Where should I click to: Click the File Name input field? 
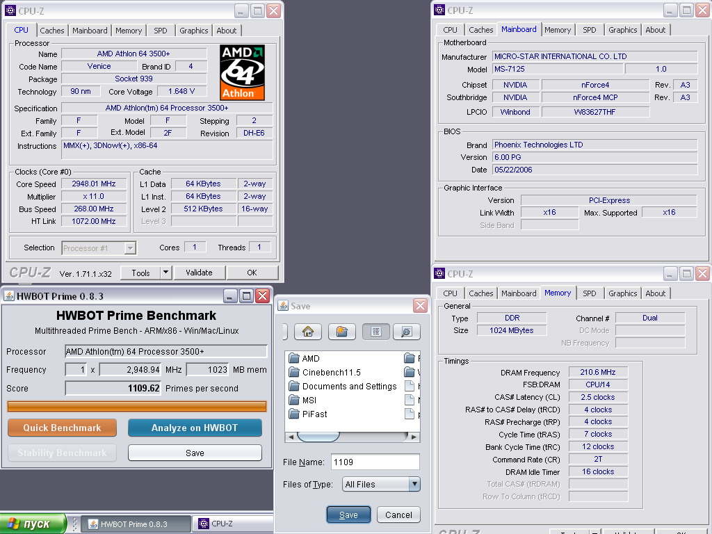pos(375,462)
